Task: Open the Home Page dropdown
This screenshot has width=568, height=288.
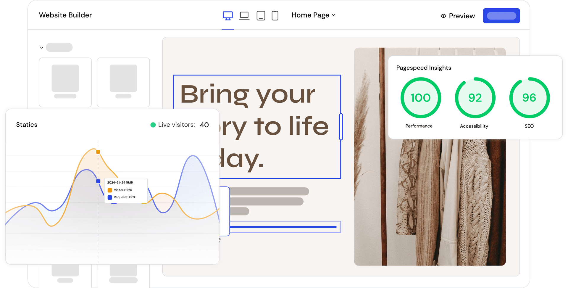Action: 313,15
